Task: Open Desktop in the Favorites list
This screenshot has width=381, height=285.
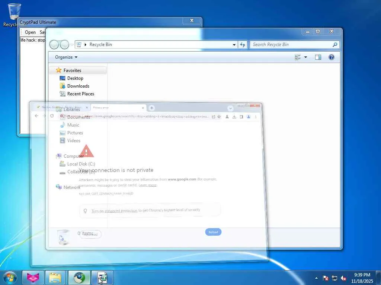Action: point(75,78)
